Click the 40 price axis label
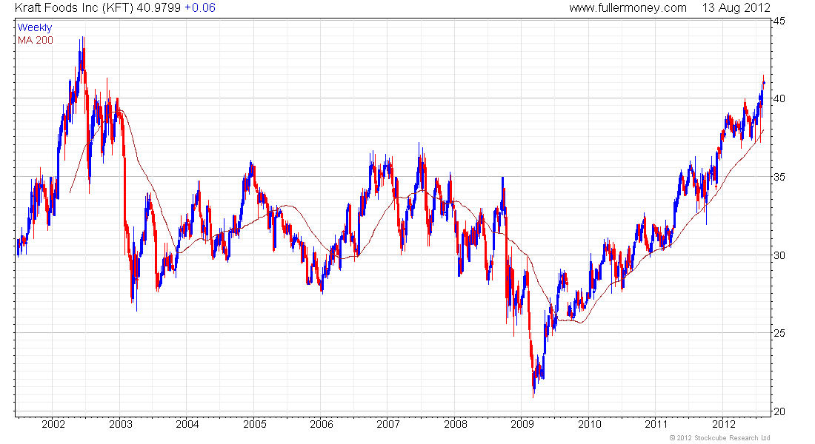 [x=779, y=98]
